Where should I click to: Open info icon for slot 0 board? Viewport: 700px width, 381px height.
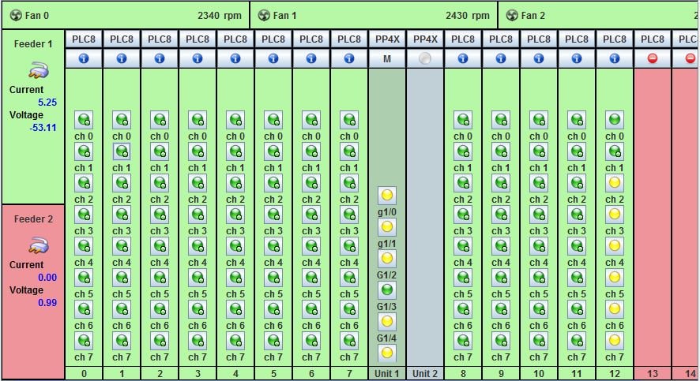tap(84, 58)
